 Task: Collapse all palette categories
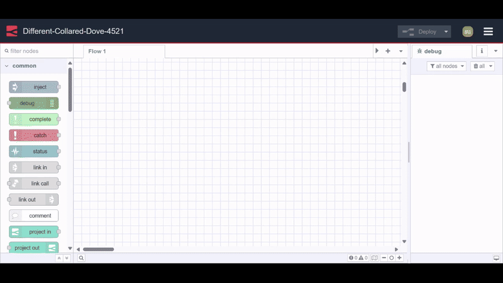[59, 258]
